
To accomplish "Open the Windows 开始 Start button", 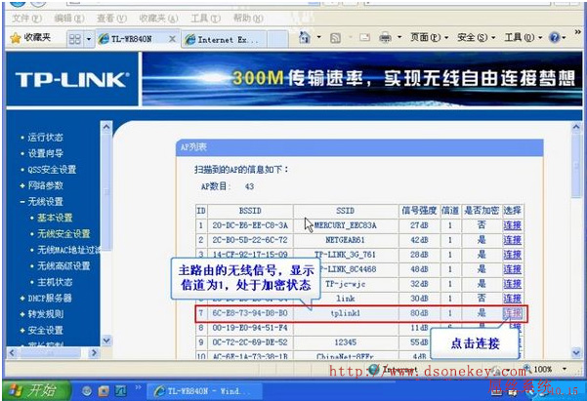I will tap(37, 391).
